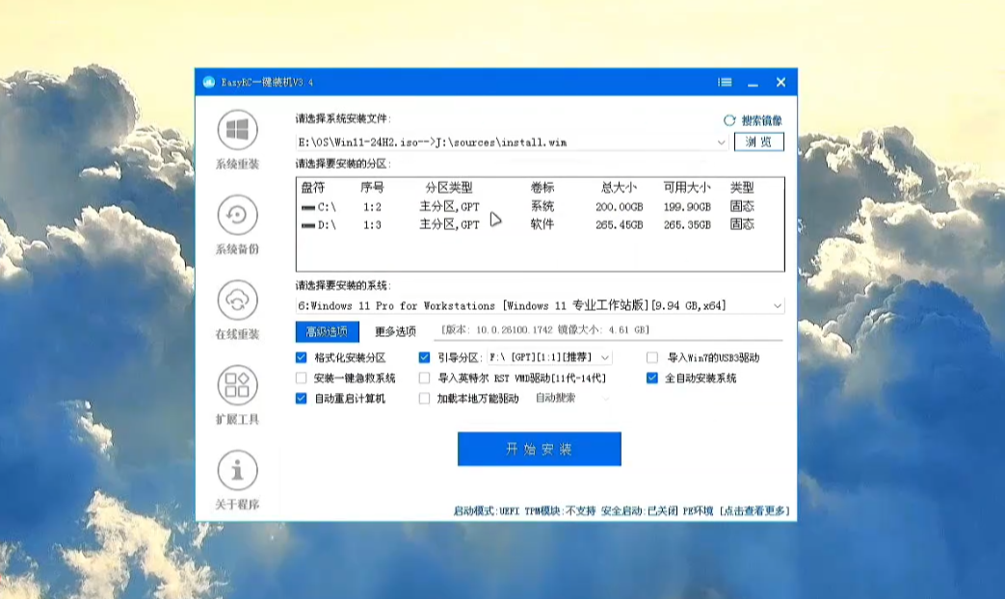Close the EasyRC window
Viewport: 1005px width, 599px height.
click(780, 82)
